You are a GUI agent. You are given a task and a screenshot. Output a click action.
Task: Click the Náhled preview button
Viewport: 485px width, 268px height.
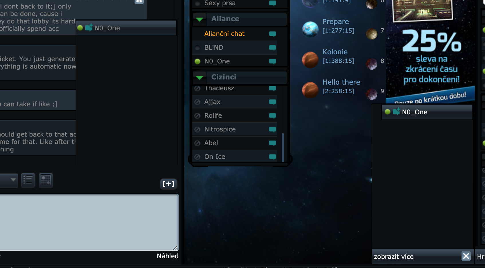click(167, 256)
